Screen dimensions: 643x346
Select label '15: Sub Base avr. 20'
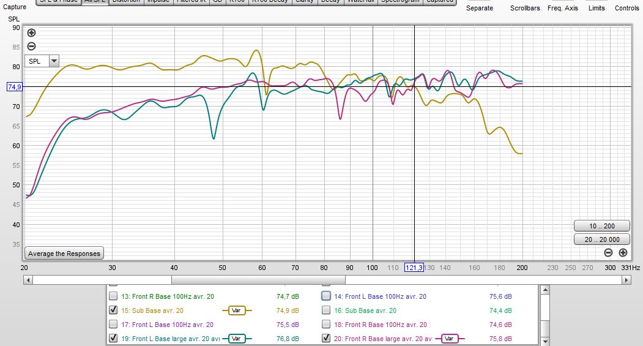click(152, 310)
